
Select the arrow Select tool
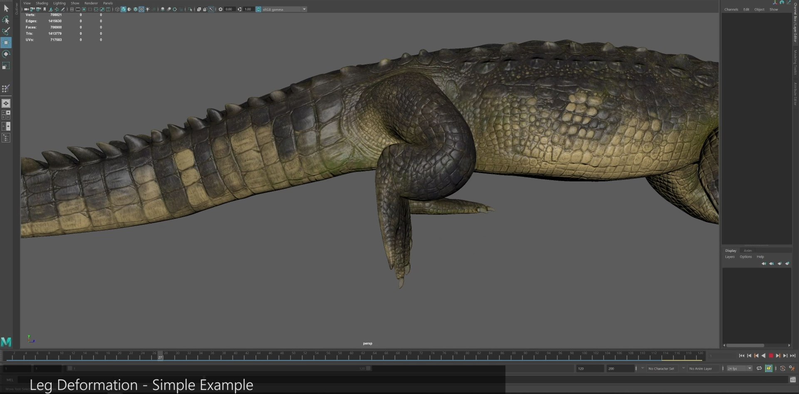(6, 8)
